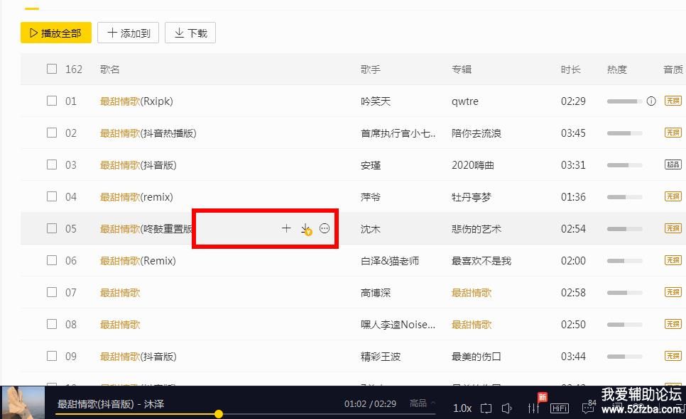Select all 162 songs checkbox

coord(52,69)
